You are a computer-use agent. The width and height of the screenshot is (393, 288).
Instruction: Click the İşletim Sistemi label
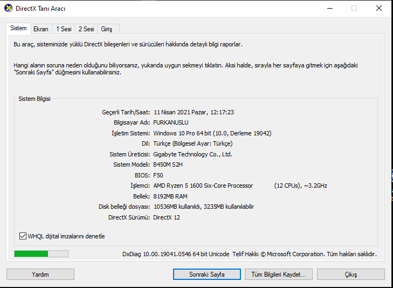click(130, 133)
